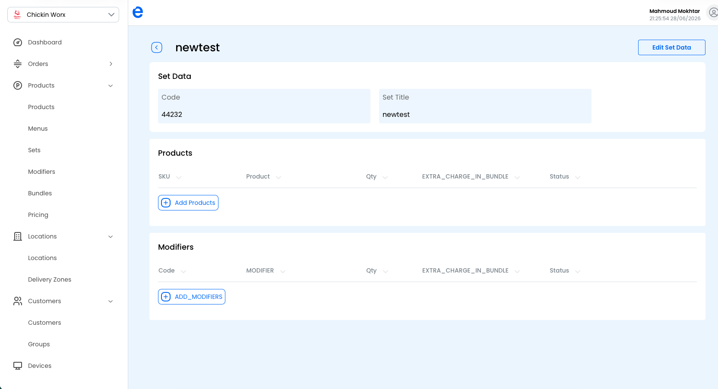
Task: Click the Dashboard gauge icon
Action: point(18,42)
